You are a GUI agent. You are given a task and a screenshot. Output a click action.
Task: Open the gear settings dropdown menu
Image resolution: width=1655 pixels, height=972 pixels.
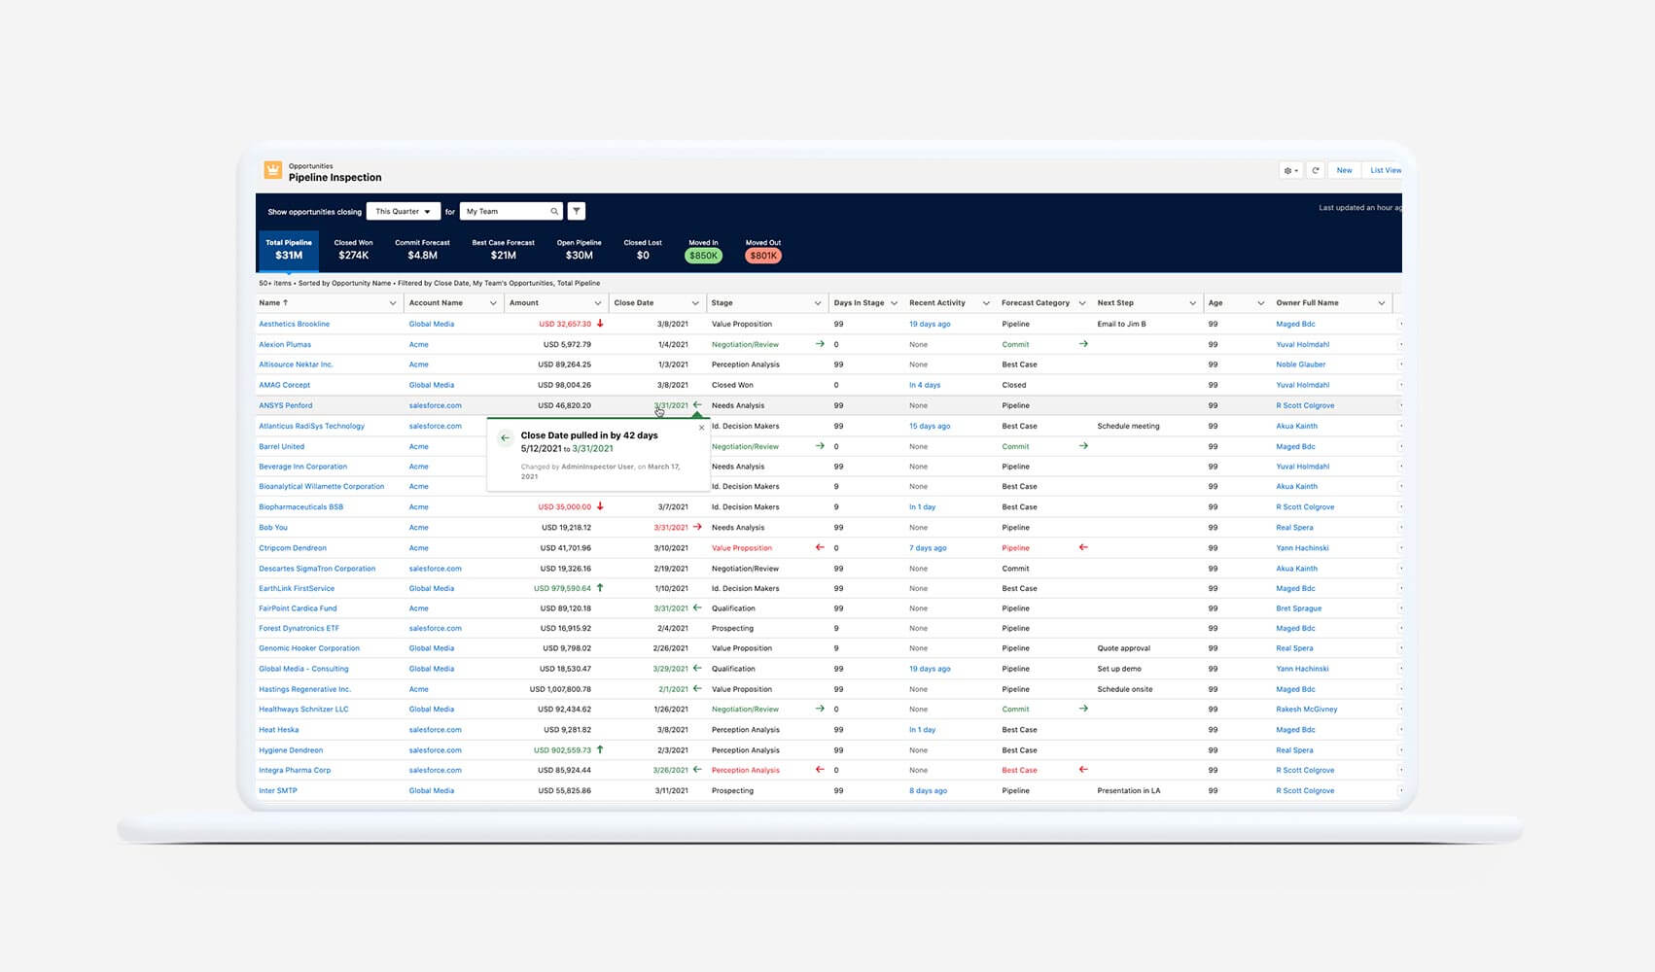tap(1290, 170)
